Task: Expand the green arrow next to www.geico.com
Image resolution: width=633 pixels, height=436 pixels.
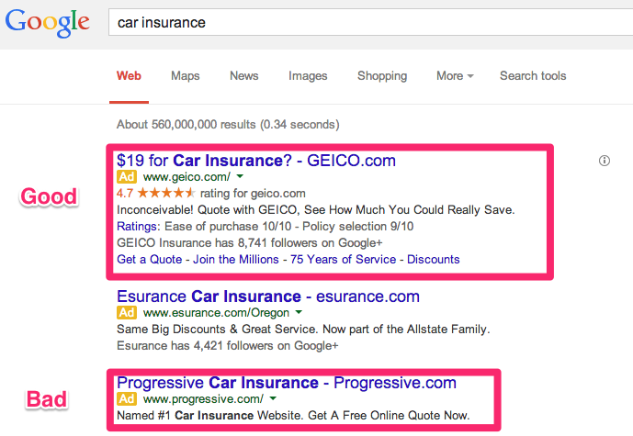Action: click(240, 176)
